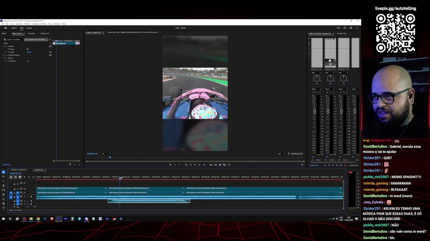
Task: Select the Ripple Edit tool
Action: [3, 181]
